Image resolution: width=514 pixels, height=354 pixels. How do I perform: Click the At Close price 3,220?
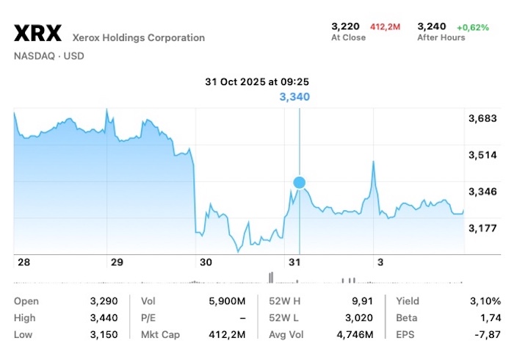(x=346, y=26)
